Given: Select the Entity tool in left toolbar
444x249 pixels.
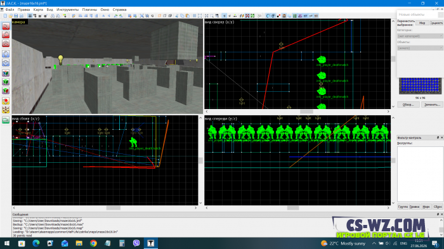Looking at the screenshot, I should pyautogui.click(x=6, y=54).
